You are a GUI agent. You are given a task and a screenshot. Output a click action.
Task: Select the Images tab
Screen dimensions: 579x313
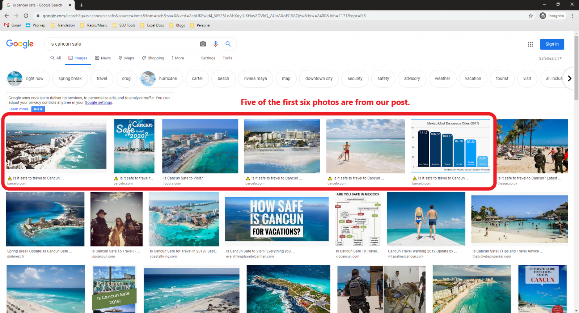[x=78, y=58]
